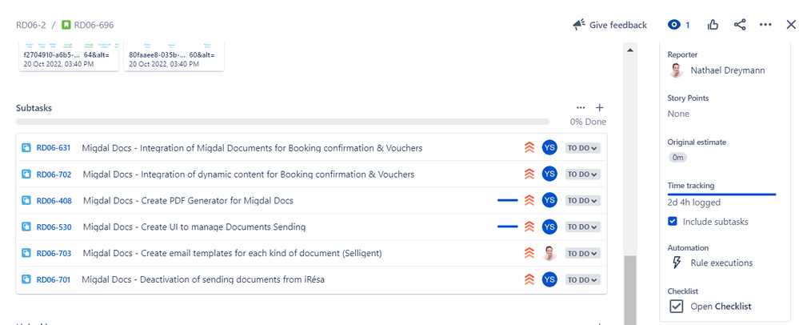The width and height of the screenshot is (799, 325).
Task: Click the Rule executions lightning icon
Action: pos(676,263)
